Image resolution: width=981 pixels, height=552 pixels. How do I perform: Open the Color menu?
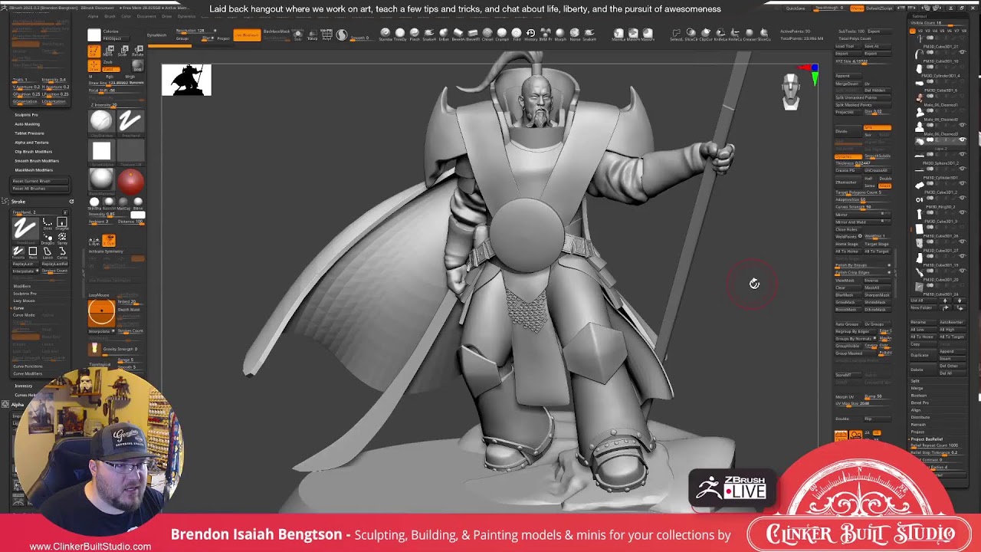[126, 16]
